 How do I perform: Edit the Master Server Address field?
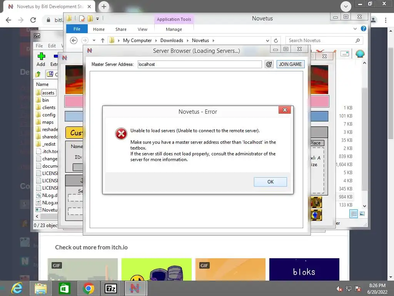(x=200, y=64)
